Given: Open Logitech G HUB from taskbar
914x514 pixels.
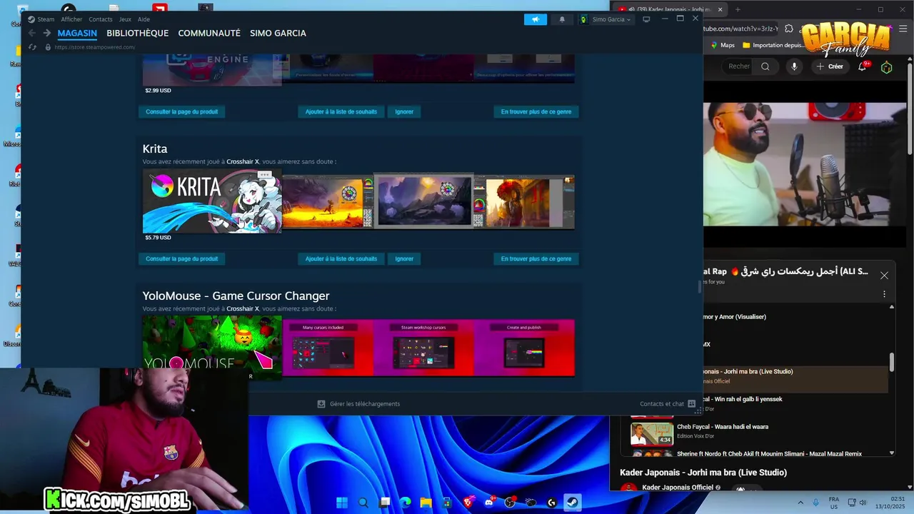Looking at the screenshot, I should (551, 503).
